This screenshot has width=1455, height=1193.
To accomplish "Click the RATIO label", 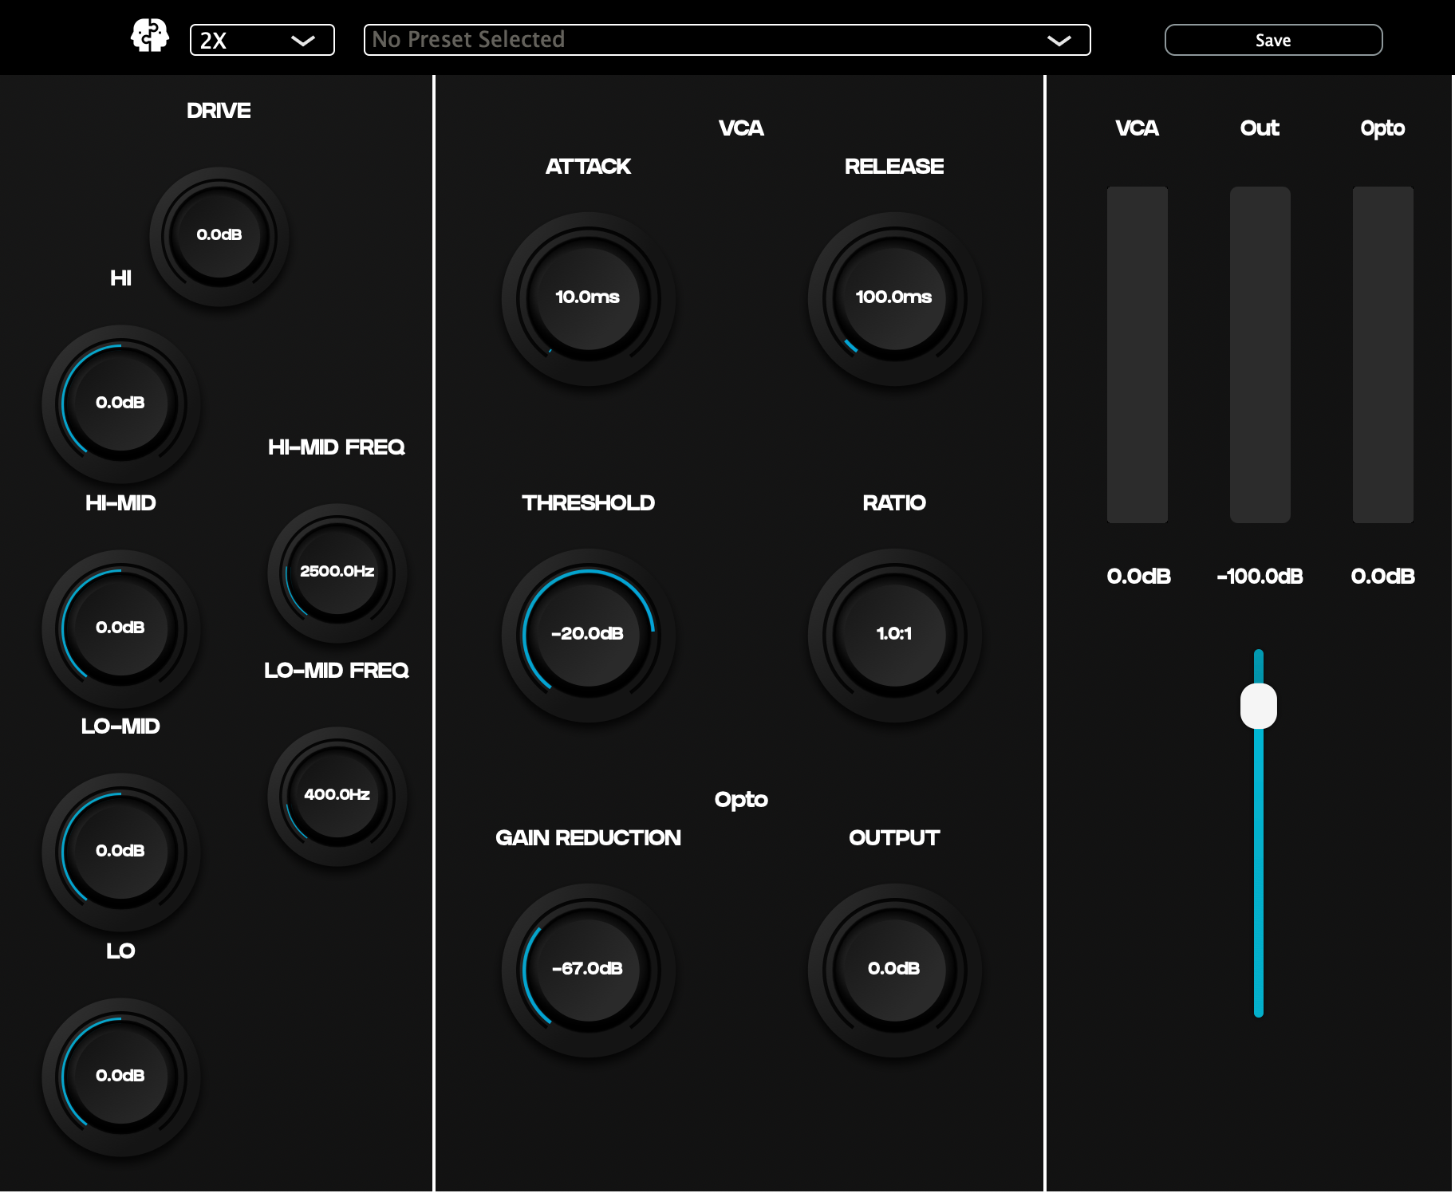I will (x=894, y=503).
